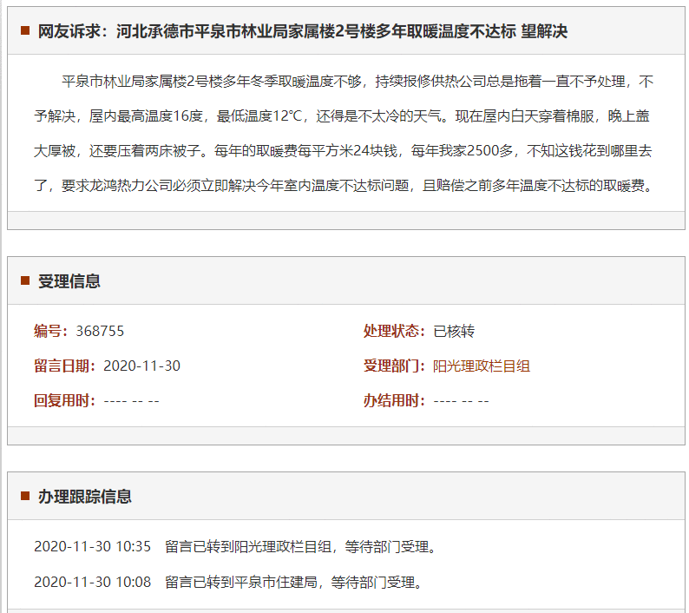Click the message date value 2020-11-30
The image size is (689, 613).
pos(141,366)
